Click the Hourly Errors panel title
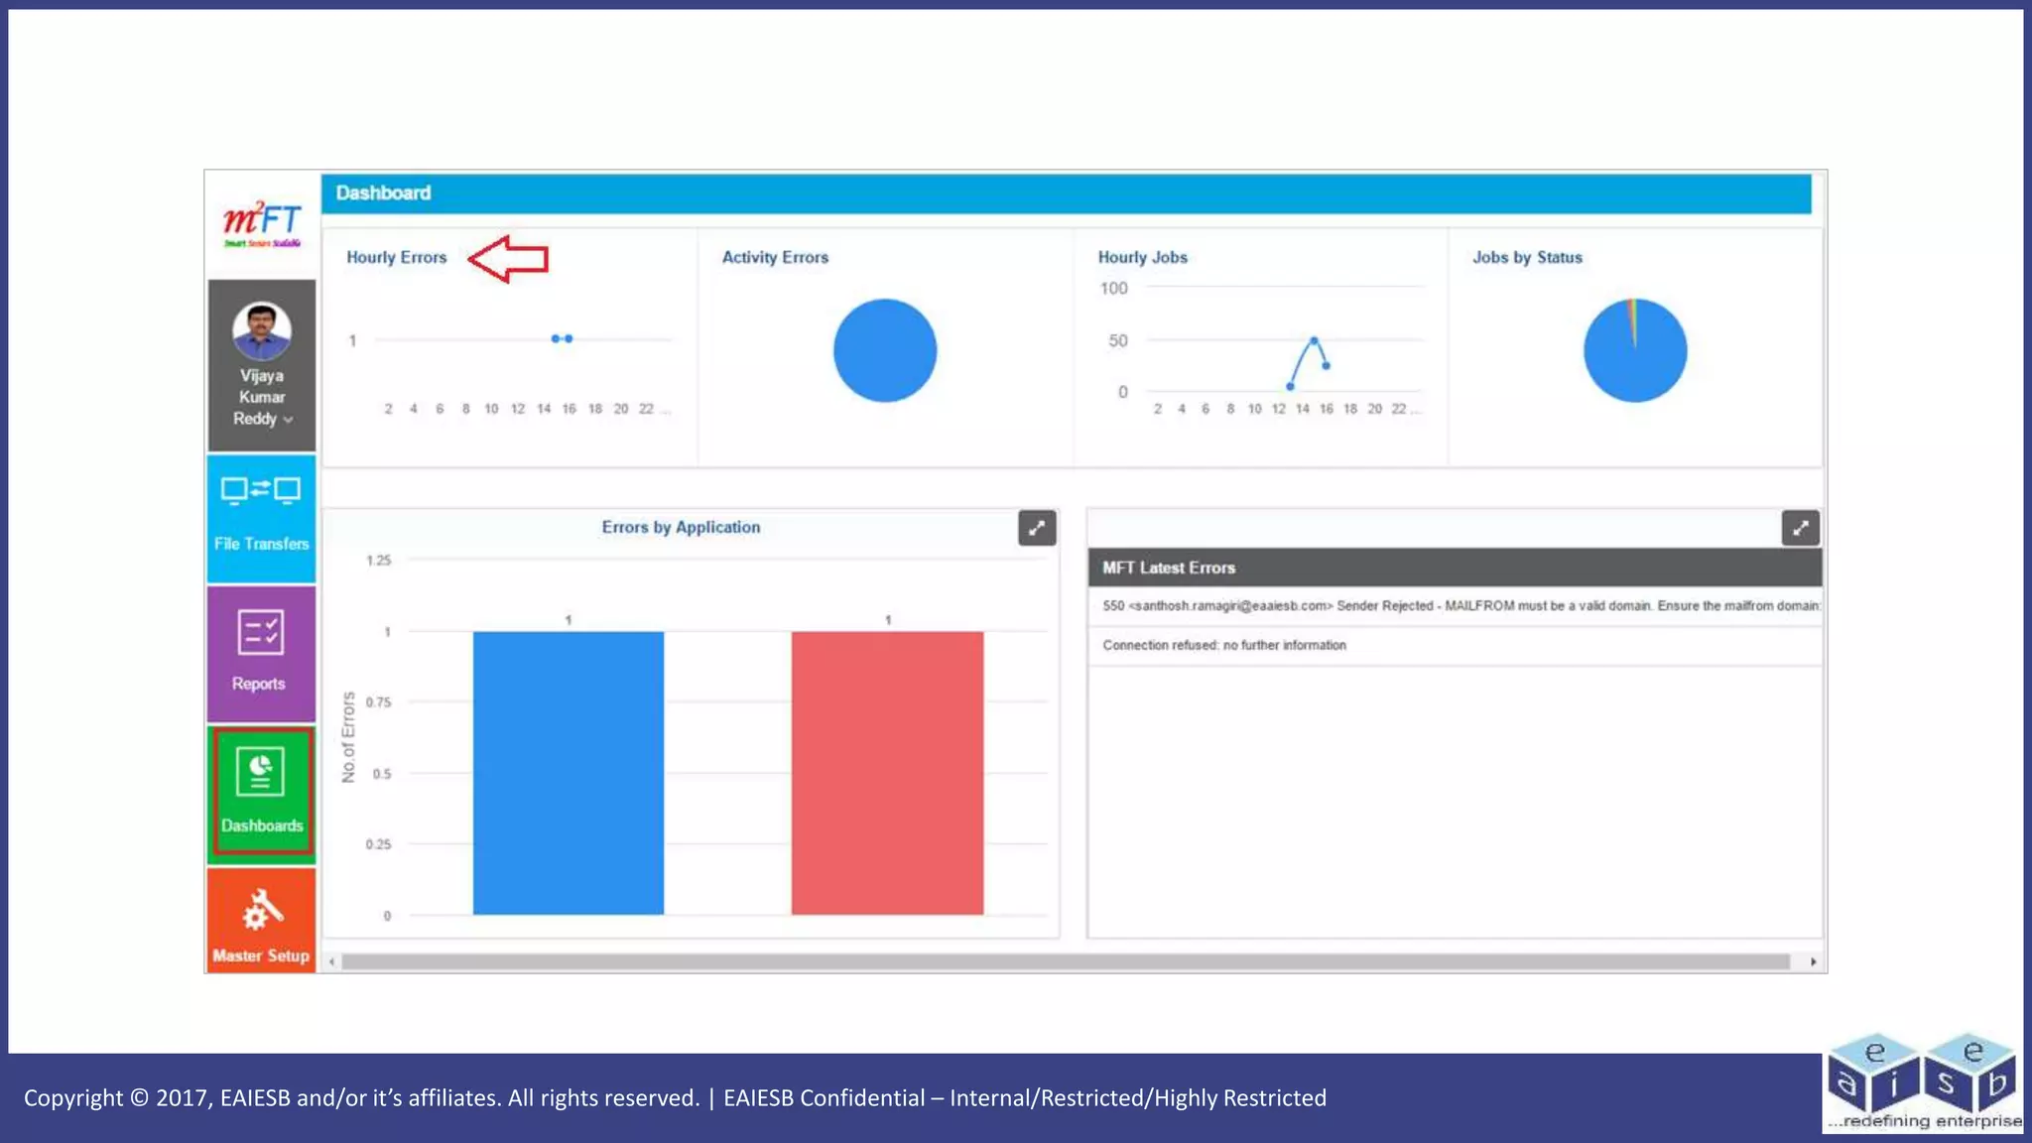Screen dimensions: 2032x1143 point(396,257)
